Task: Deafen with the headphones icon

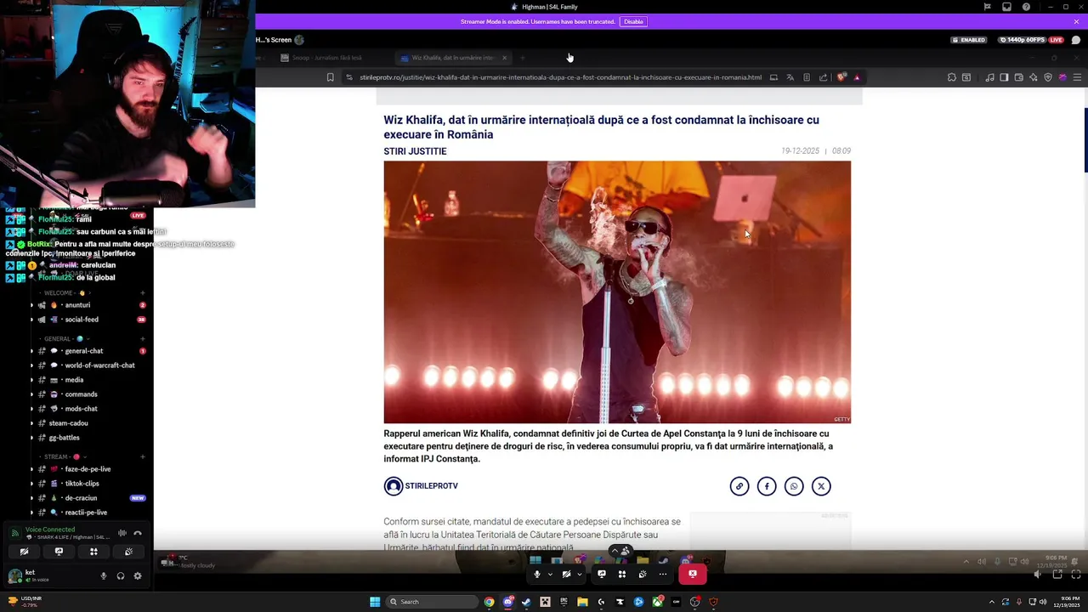Action: (121, 576)
